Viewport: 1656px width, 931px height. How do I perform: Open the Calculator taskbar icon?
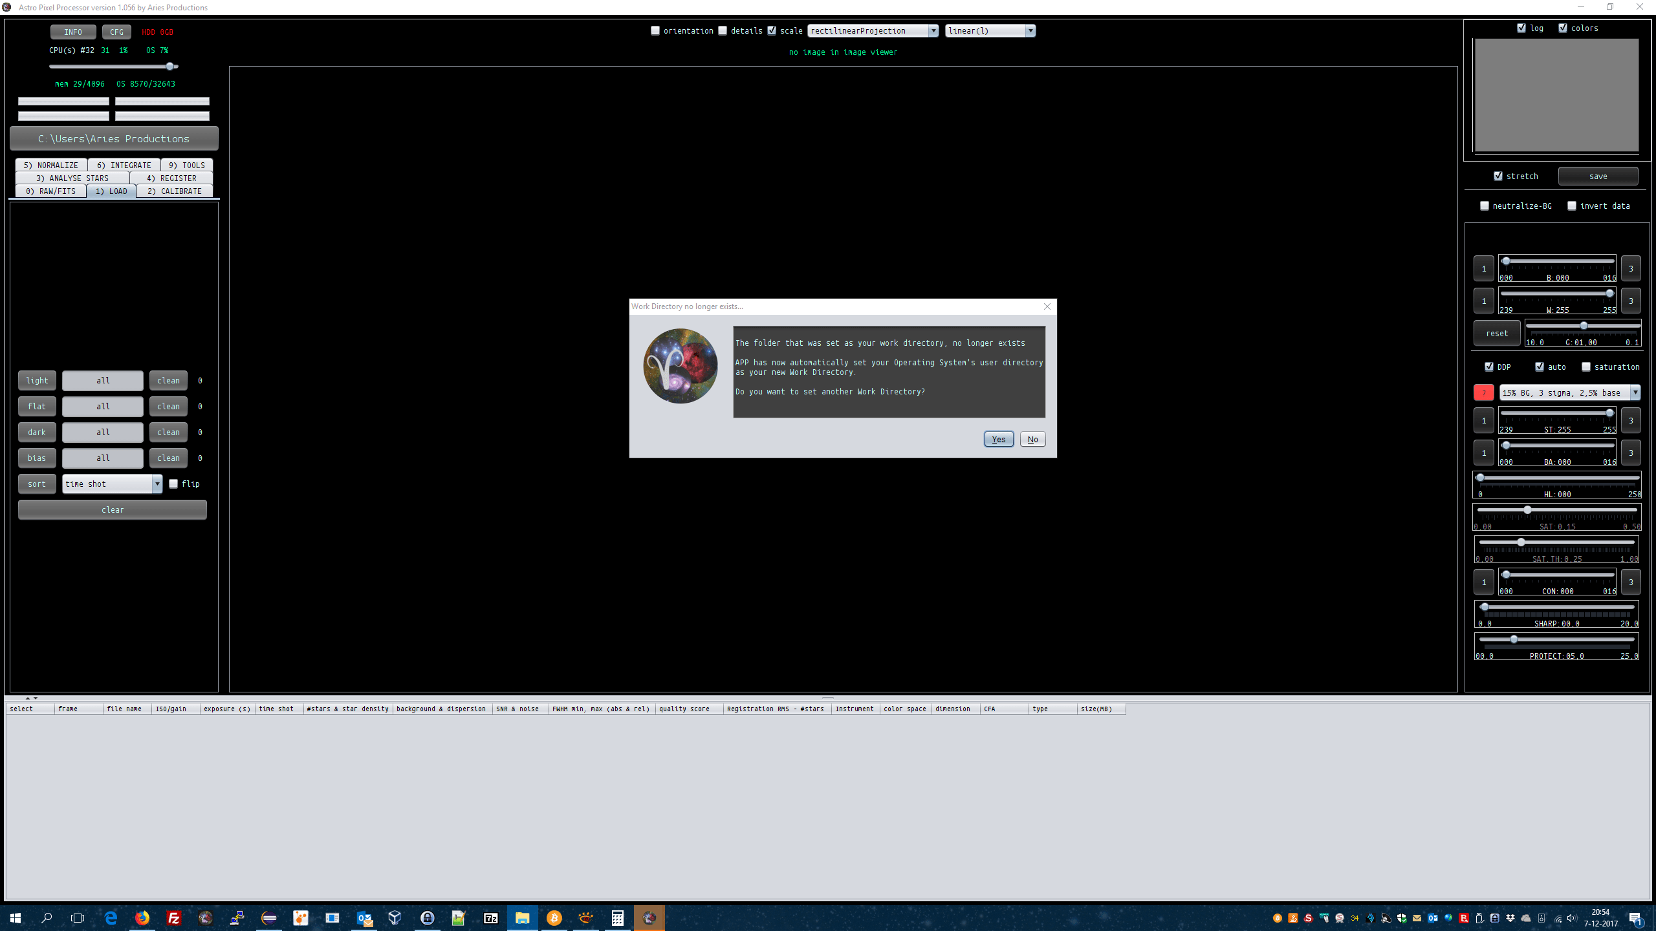click(x=617, y=917)
